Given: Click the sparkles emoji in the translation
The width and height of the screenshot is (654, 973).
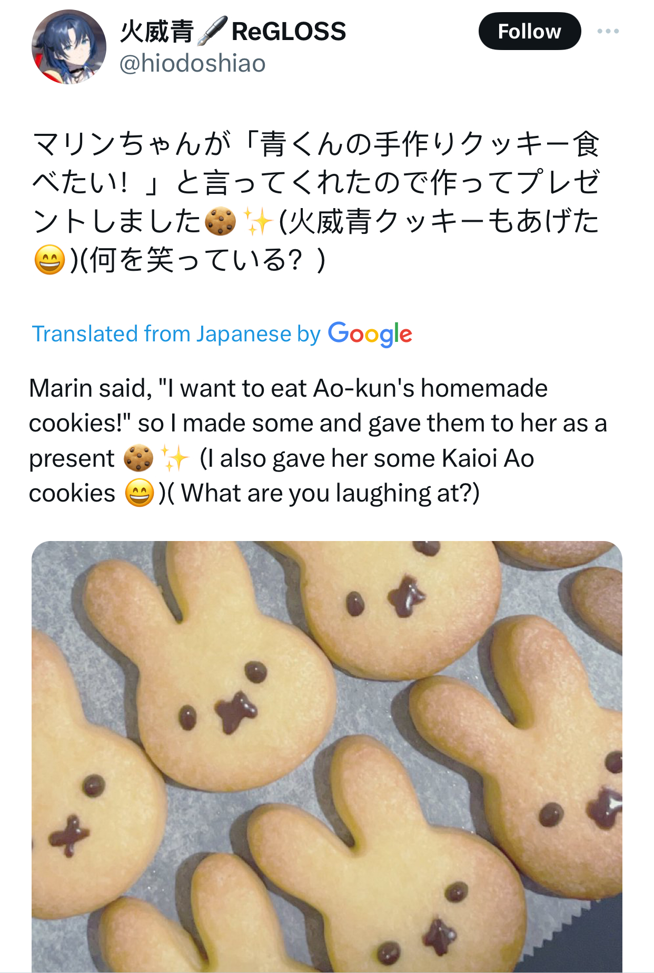Looking at the screenshot, I should (x=174, y=458).
